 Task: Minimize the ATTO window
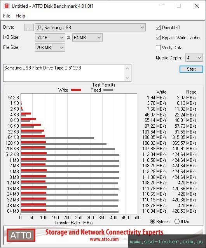click(x=161, y=6)
